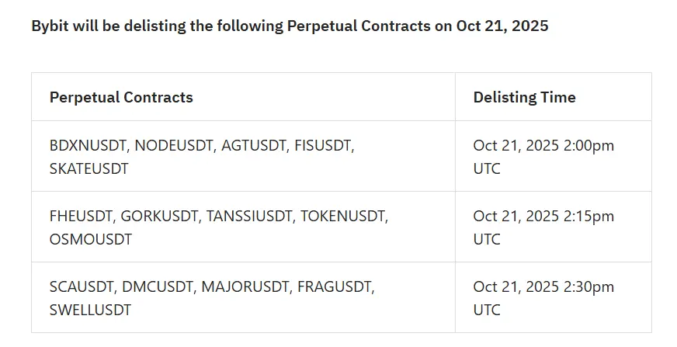Click SWELLUSDT contract name
This screenshot has width=677, height=347.
click(90, 310)
